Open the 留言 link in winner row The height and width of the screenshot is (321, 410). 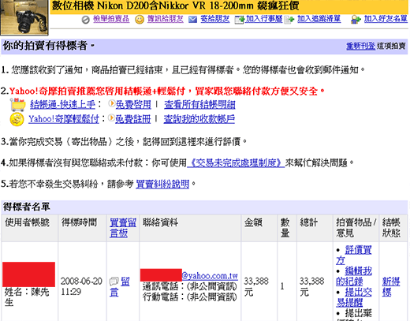(120, 286)
